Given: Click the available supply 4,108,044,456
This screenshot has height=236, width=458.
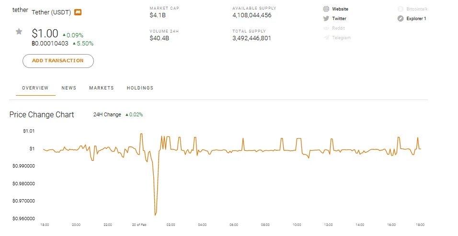Looking at the screenshot, I should coord(252,15).
